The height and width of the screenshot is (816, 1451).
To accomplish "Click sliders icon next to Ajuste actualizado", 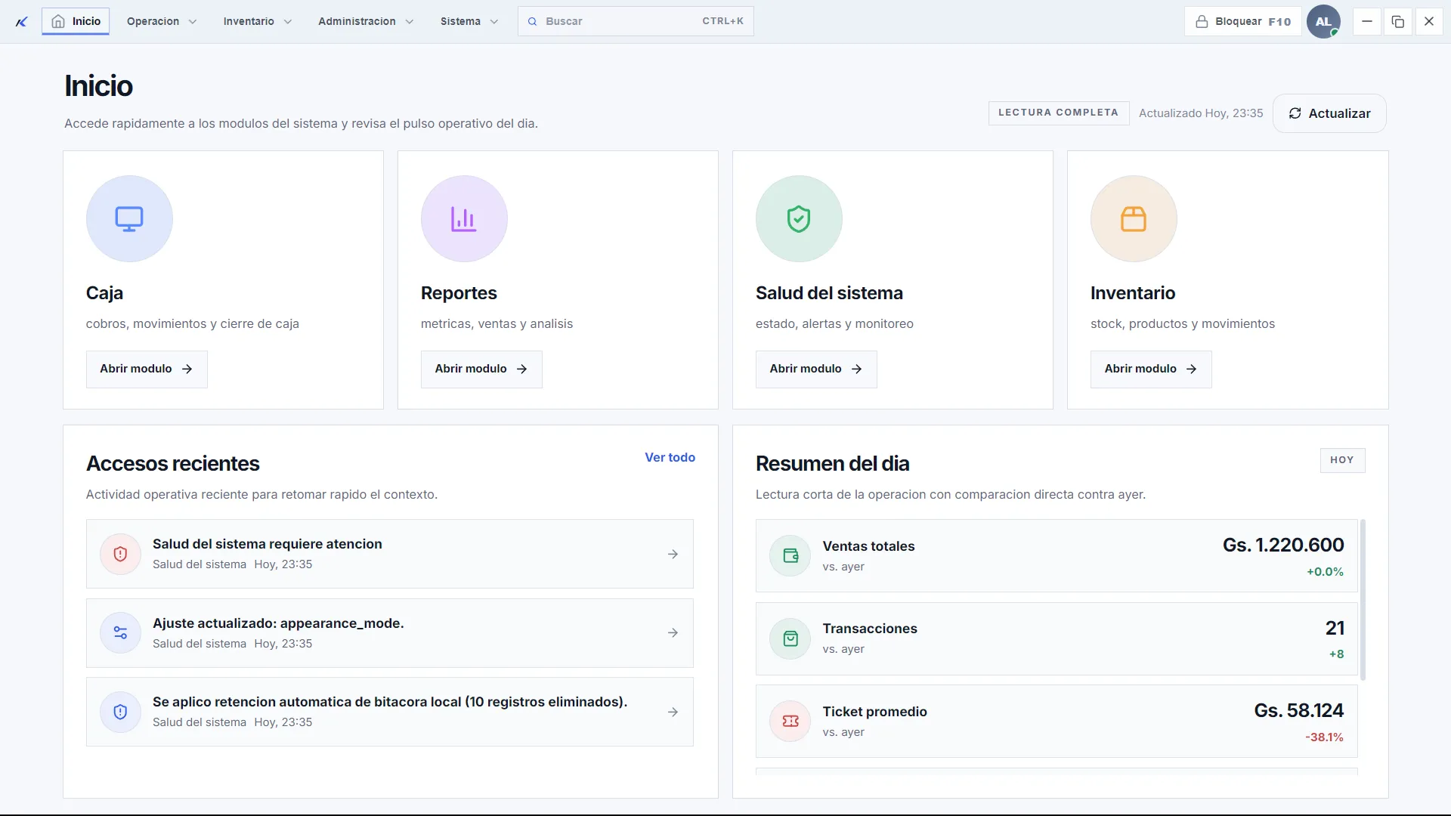I will click(120, 633).
